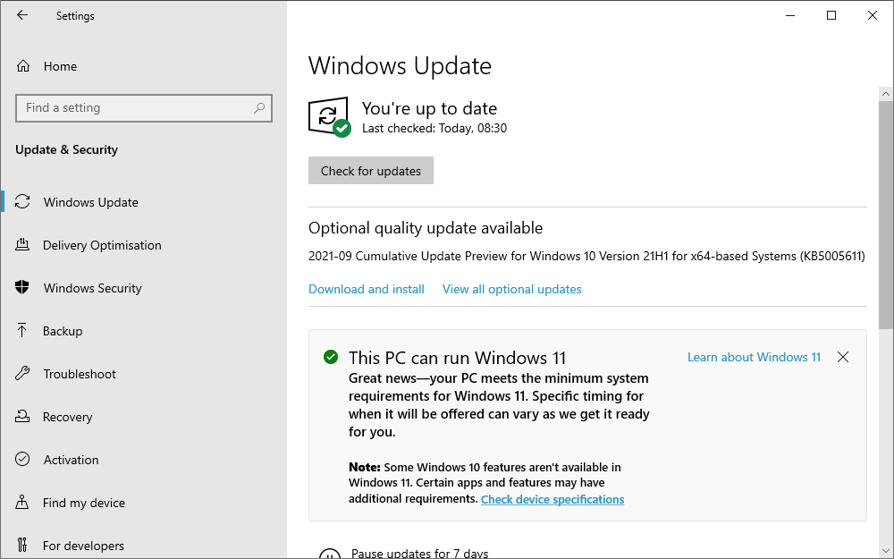The height and width of the screenshot is (559, 894).
Task: Click the Activation checkmark circle icon
Action: tap(23, 460)
